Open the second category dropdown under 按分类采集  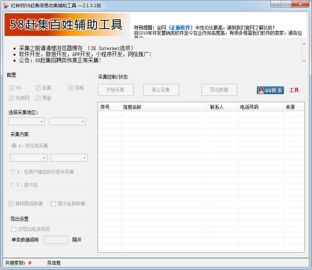(x=69, y=158)
